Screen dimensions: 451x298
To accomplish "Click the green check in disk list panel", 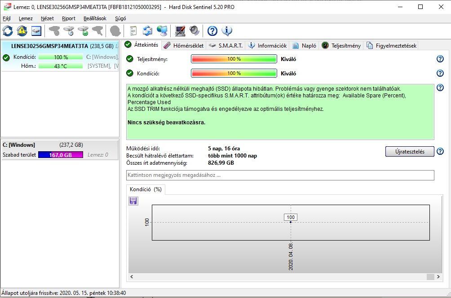I will (6, 57).
